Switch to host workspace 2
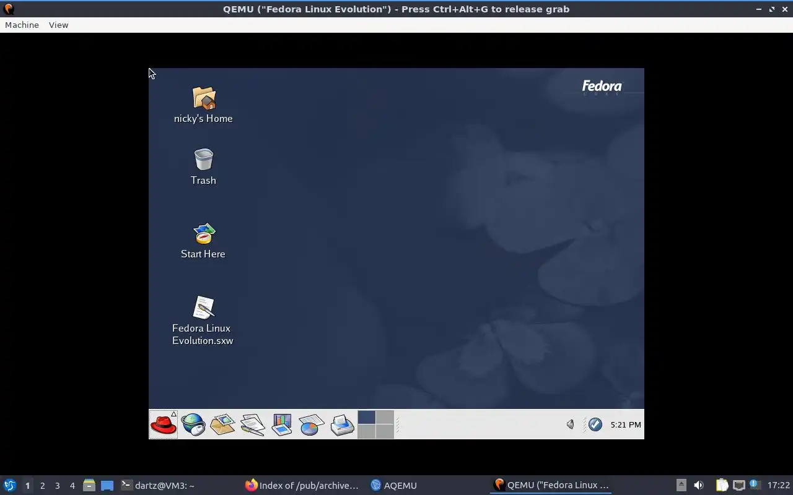Image resolution: width=793 pixels, height=495 pixels. pyautogui.click(x=42, y=486)
